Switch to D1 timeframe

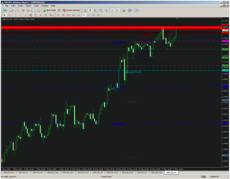tap(88, 15)
